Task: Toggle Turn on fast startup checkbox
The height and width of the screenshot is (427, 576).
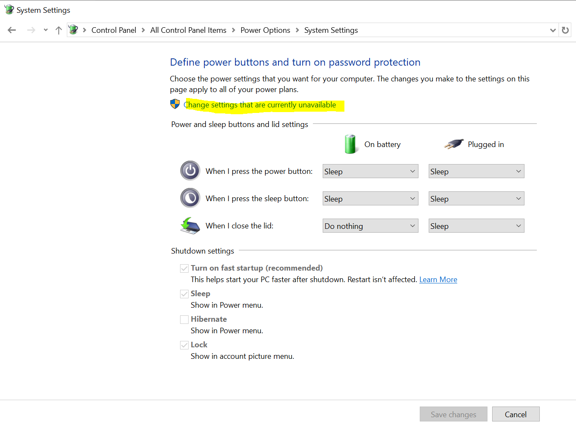Action: [x=184, y=268]
